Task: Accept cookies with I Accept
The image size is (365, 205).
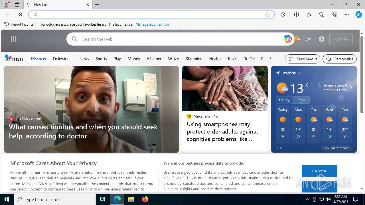Action: 319,171
